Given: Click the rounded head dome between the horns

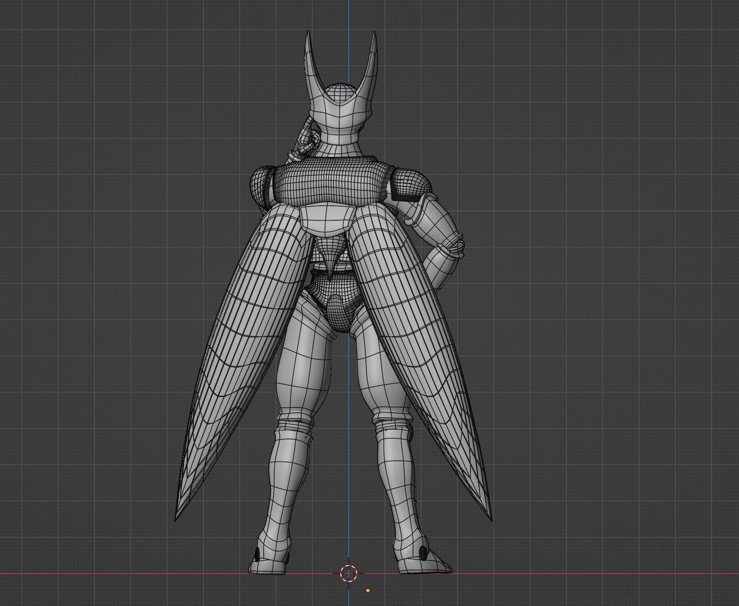Looking at the screenshot, I should pos(340,92).
